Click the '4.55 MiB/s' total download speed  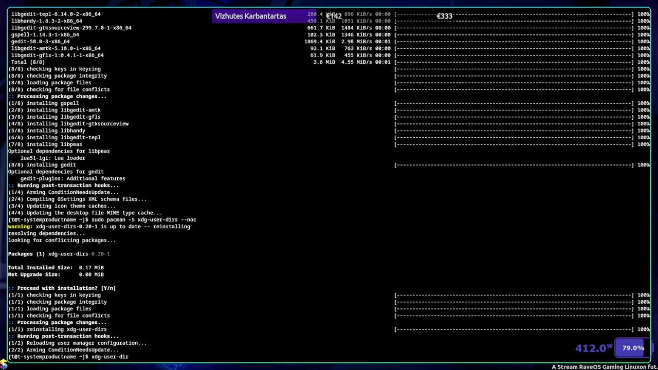(x=357, y=62)
